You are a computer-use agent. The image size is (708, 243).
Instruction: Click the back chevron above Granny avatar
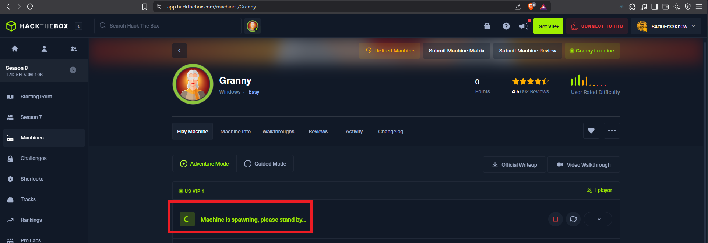click(x=180, y=51)
